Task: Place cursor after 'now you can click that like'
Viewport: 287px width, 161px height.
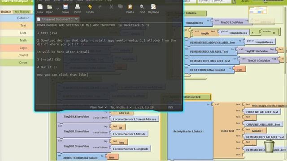Action: point(88,75)
